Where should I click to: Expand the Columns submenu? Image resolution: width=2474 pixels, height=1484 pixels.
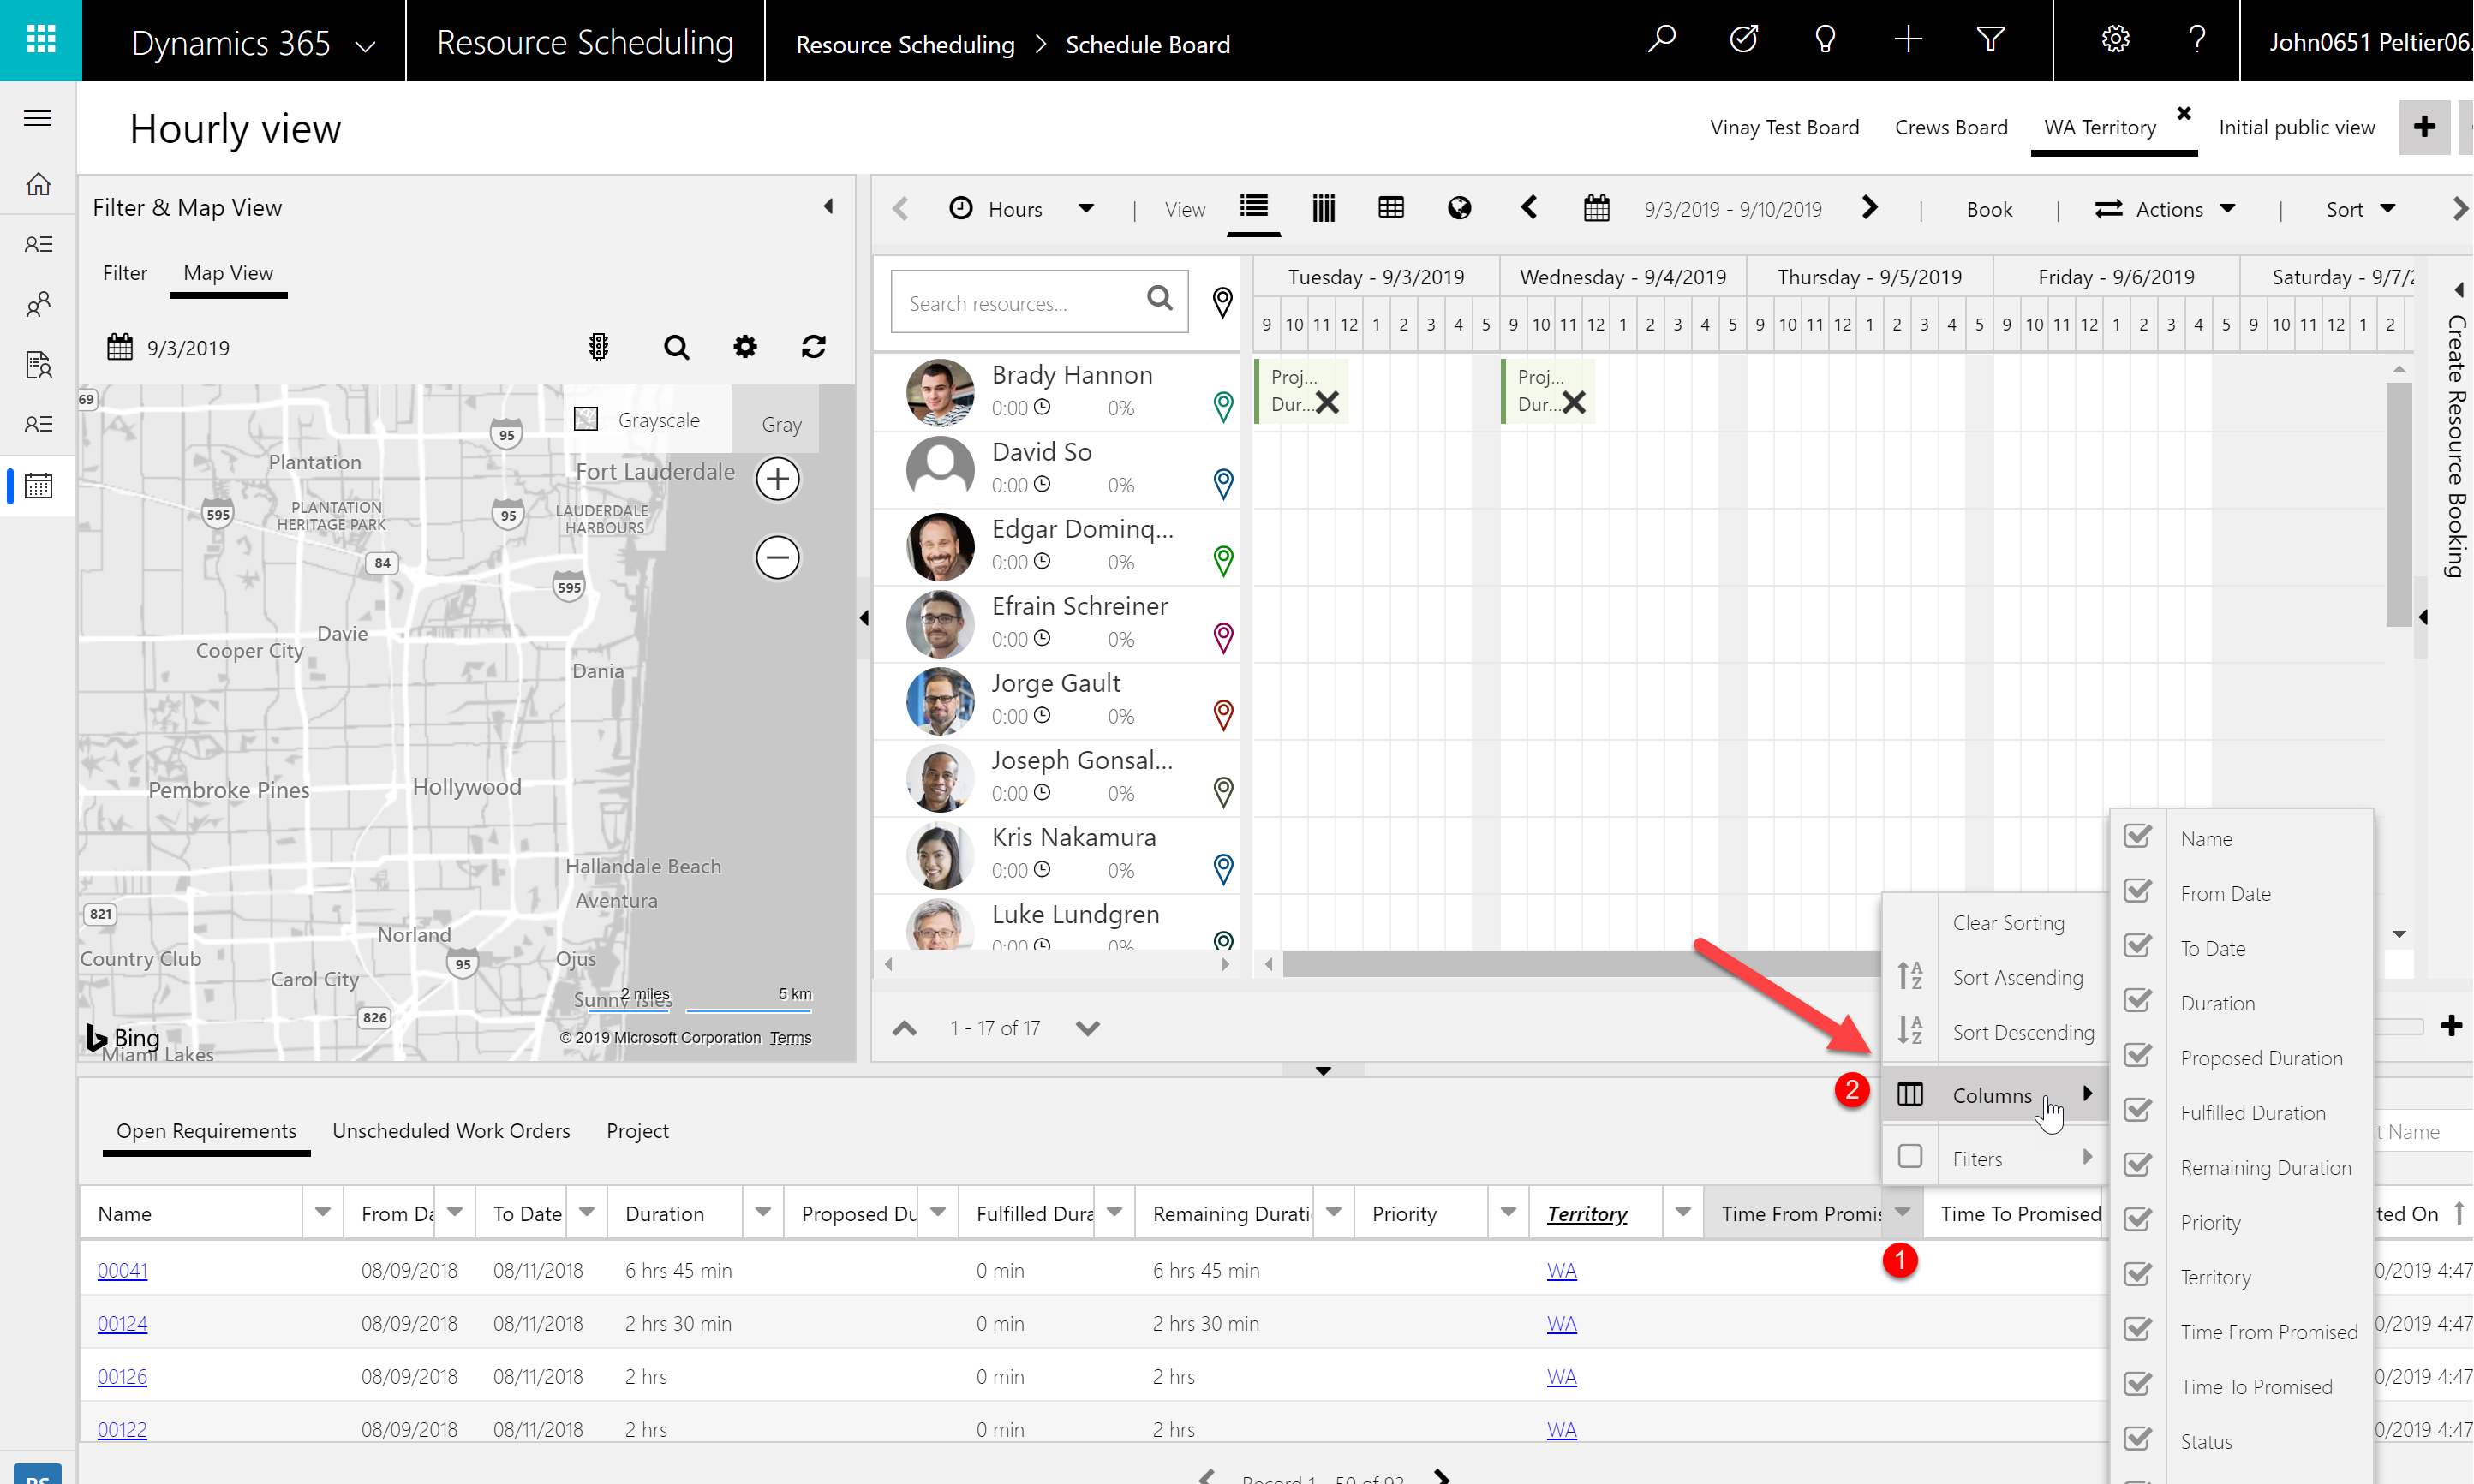(1993, 1095)
